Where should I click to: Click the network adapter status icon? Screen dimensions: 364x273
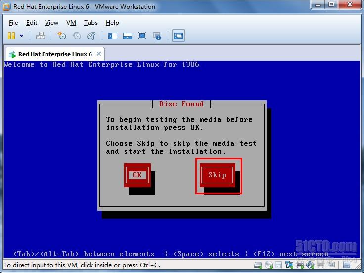pos(289,265)
